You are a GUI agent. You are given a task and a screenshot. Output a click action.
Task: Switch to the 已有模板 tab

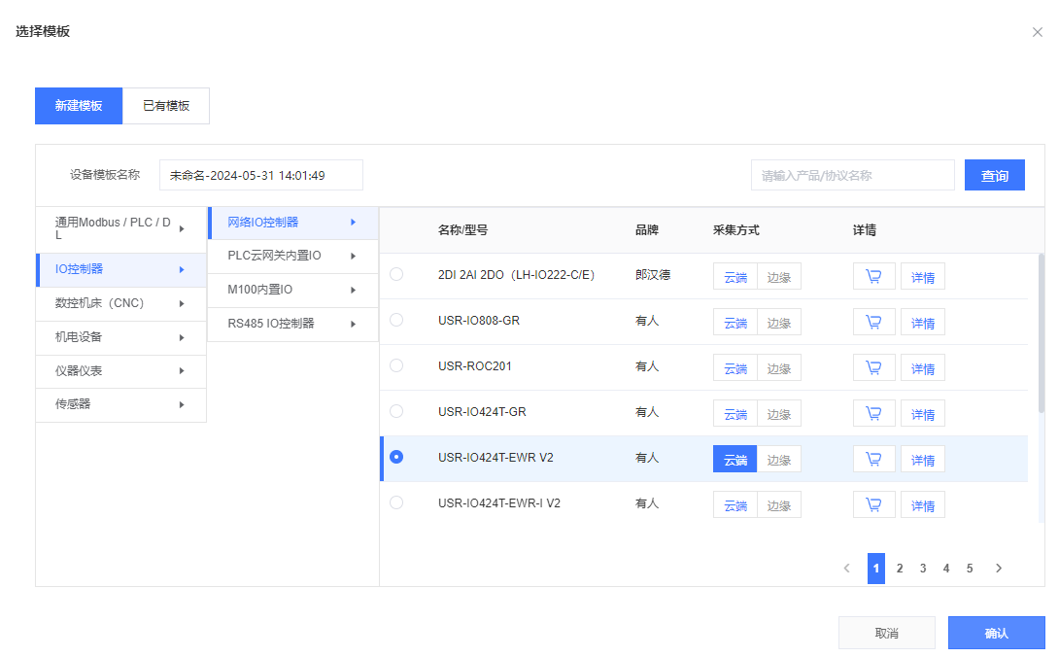point(166,106)
